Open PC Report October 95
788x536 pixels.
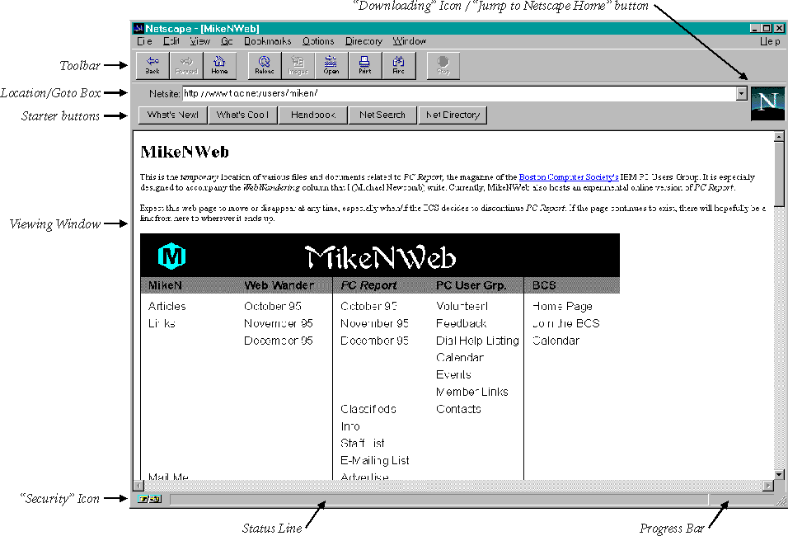click(369, 306)
